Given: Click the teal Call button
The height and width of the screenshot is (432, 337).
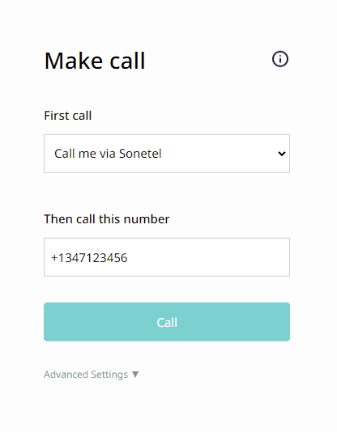Looking at the screenshot, I should pyautogui.click(x=167, y=322).
